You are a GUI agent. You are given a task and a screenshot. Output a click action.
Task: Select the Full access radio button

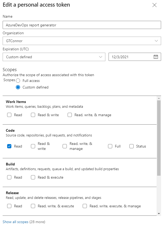[x=18, y=81]
